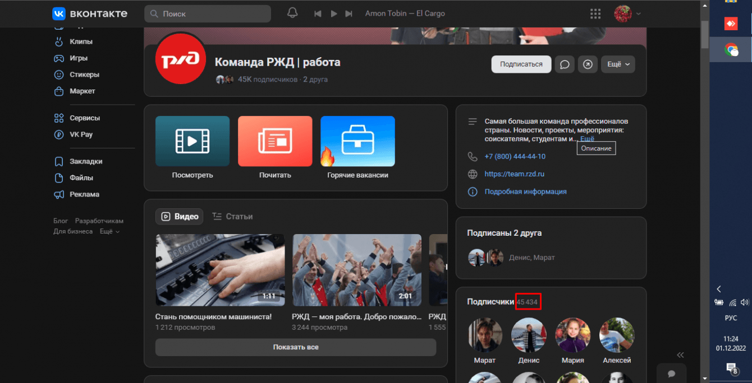This screenshot has height=383, width=752.
Task: Open Windows notification center icon
Action: click(x=731, y=368)
